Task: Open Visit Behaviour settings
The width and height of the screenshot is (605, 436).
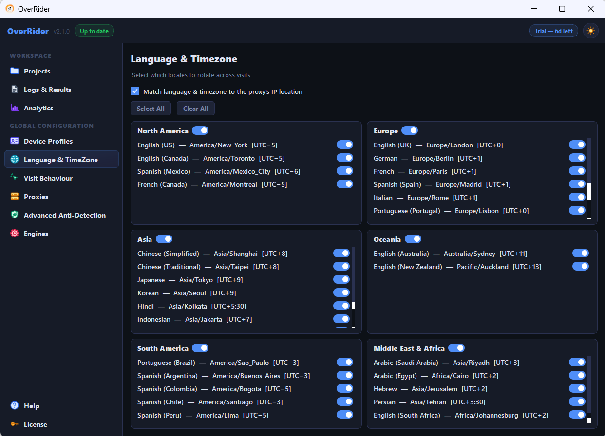Action: [x=61, y=178]
